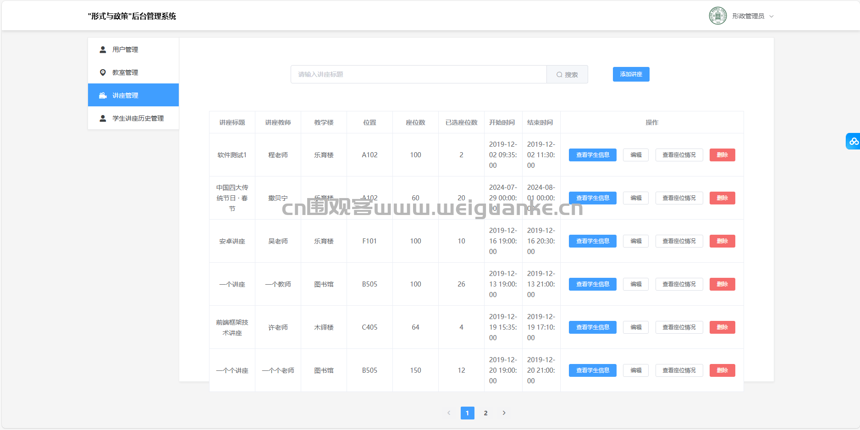Click teacher cell 程老师
860x430 pixels.
278,155
